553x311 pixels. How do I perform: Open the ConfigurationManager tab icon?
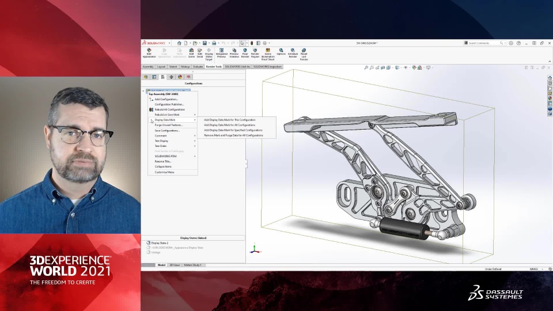pos(162,77)
